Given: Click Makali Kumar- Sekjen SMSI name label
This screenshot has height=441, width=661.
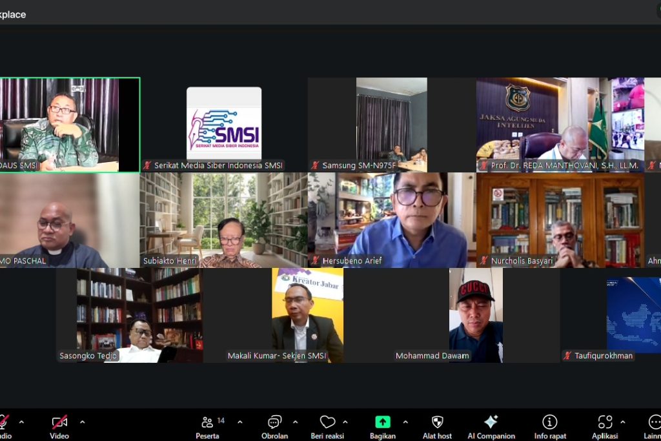Looking at the screenshot, I should 277,356.
